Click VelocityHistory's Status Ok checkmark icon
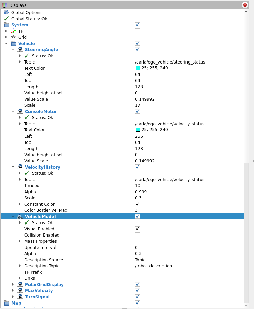 [x=27, y=173]
